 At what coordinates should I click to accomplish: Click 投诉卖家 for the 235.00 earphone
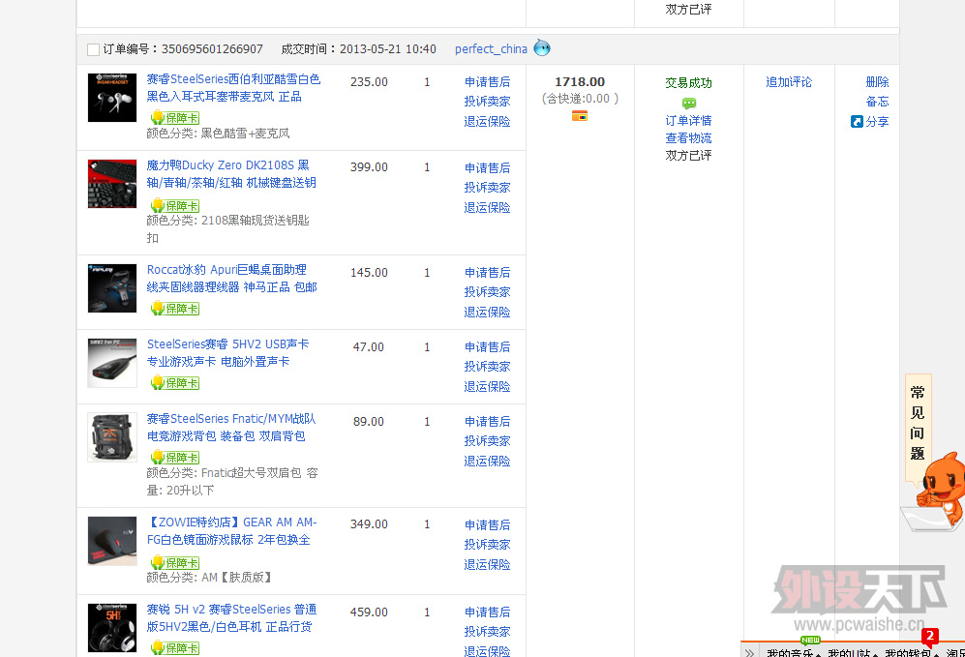488,102
